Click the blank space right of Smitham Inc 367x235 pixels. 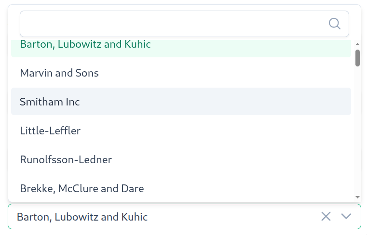216,102
